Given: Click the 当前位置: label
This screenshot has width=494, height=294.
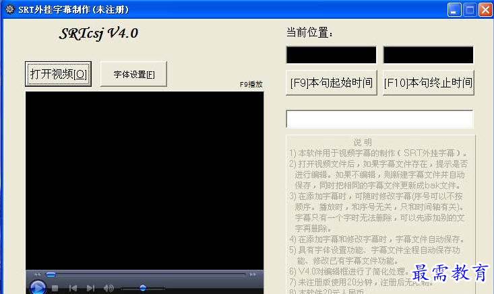Looking at the screenshot, I should click(x=309, y=32).
